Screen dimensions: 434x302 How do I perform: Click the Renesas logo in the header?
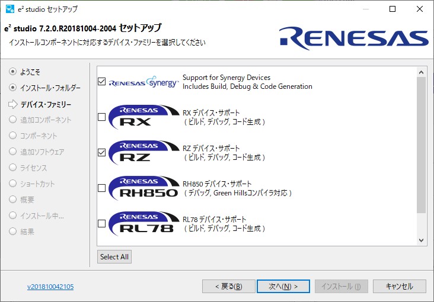tap(354, 38)
